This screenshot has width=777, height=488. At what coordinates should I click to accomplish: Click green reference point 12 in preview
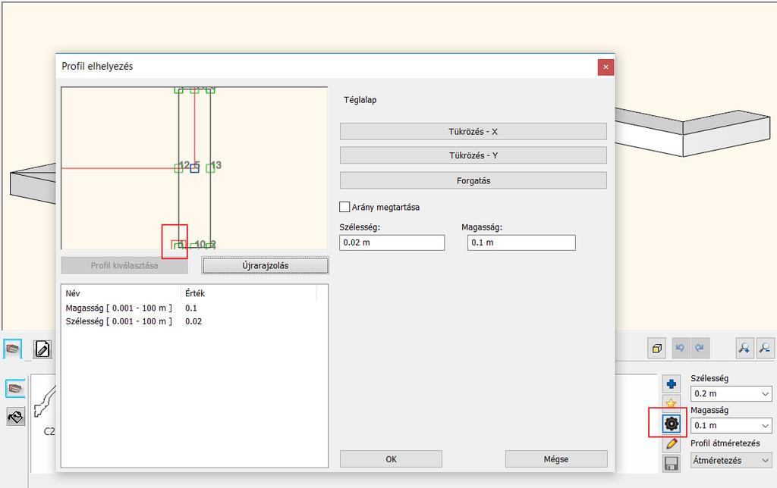(179, 168)
